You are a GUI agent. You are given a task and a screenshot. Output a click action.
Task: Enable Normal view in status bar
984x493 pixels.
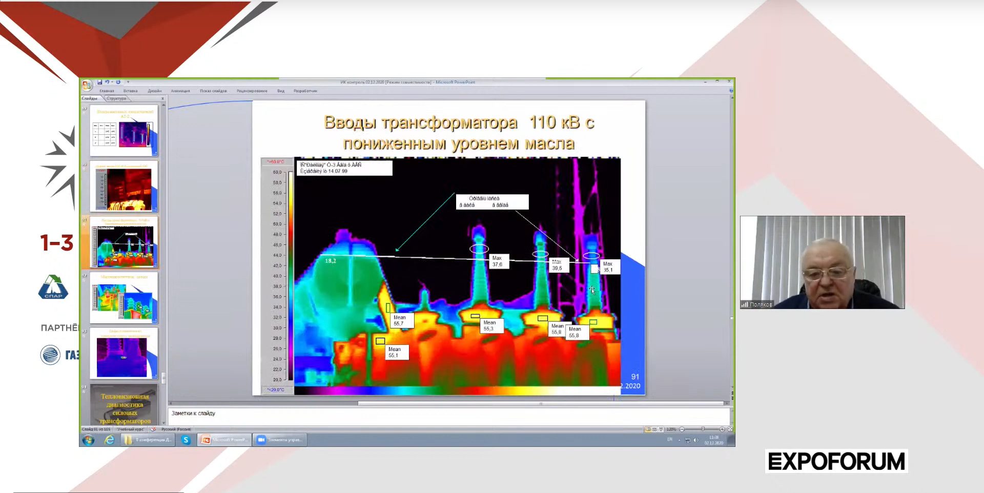[648, 429]
